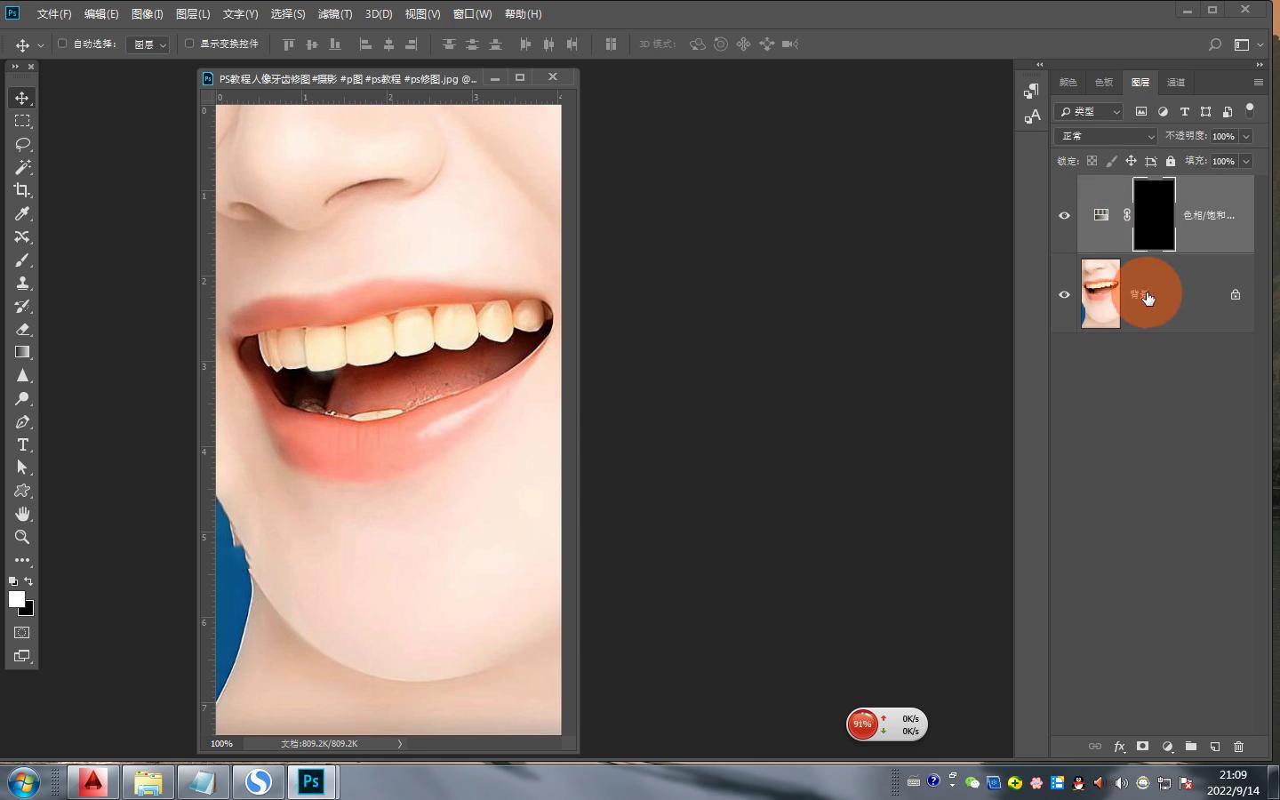Screen dimensions: 1280x800
Task: Enable the 显示变换控件 checkbox
Action: 189,44
